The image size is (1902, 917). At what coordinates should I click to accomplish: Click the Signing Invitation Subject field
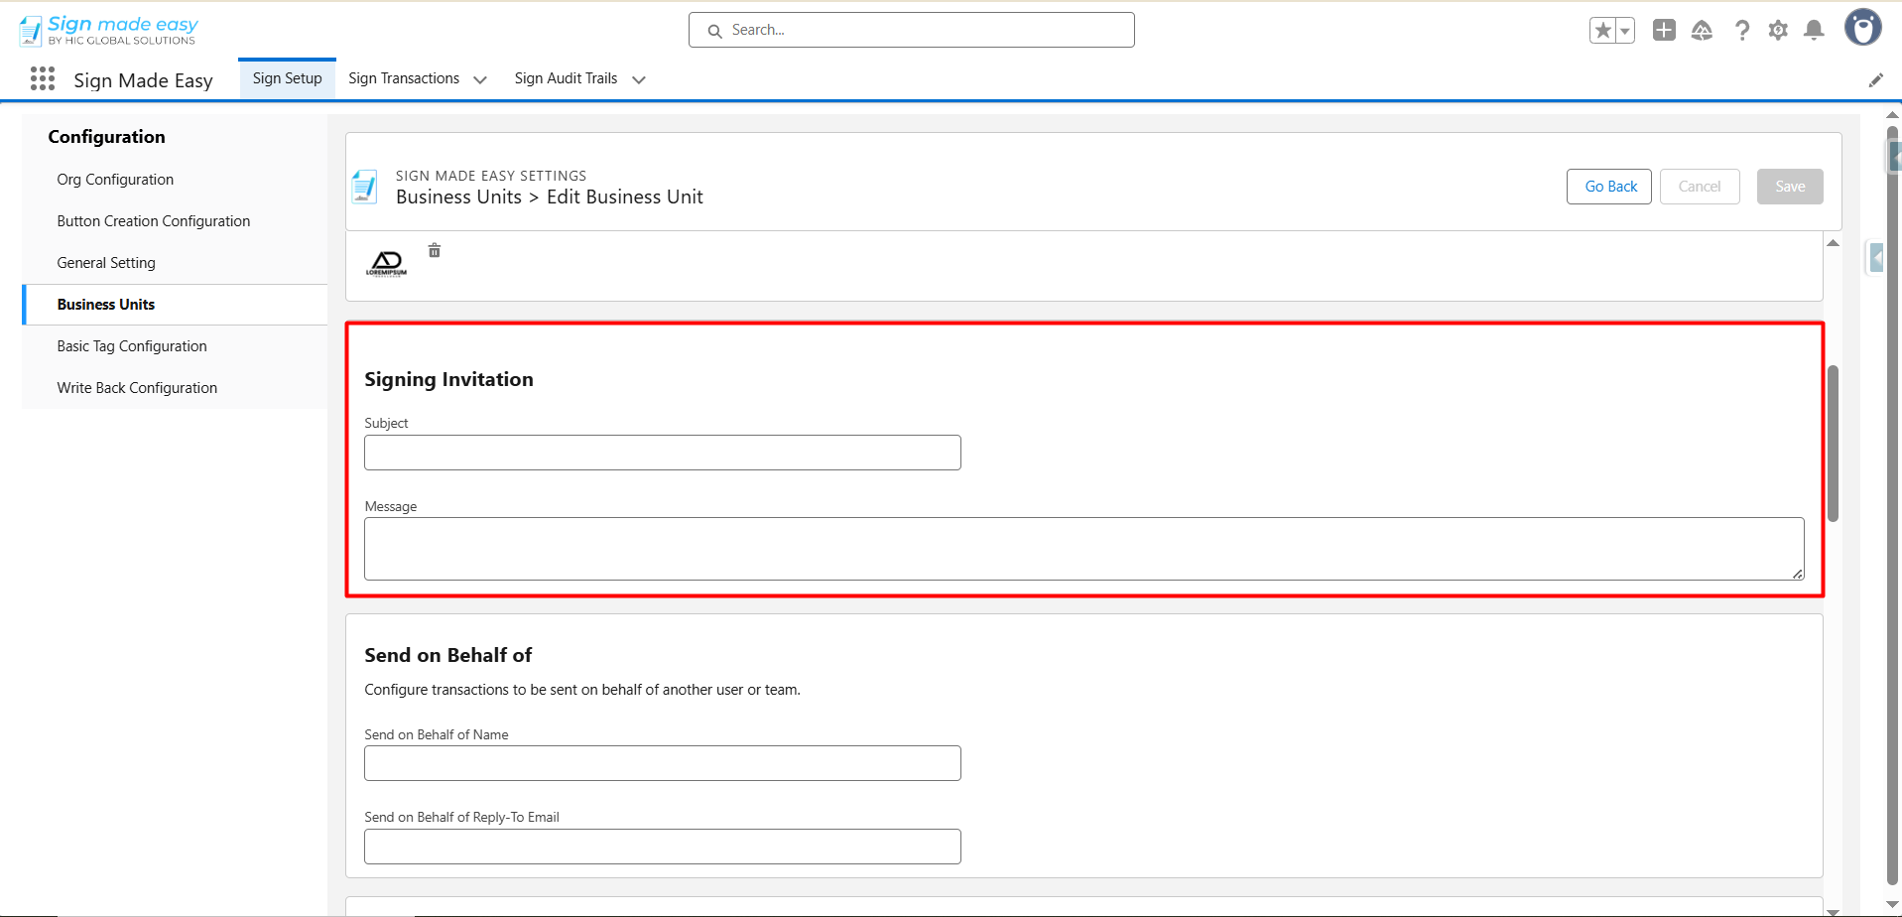[x=662, y=453]
